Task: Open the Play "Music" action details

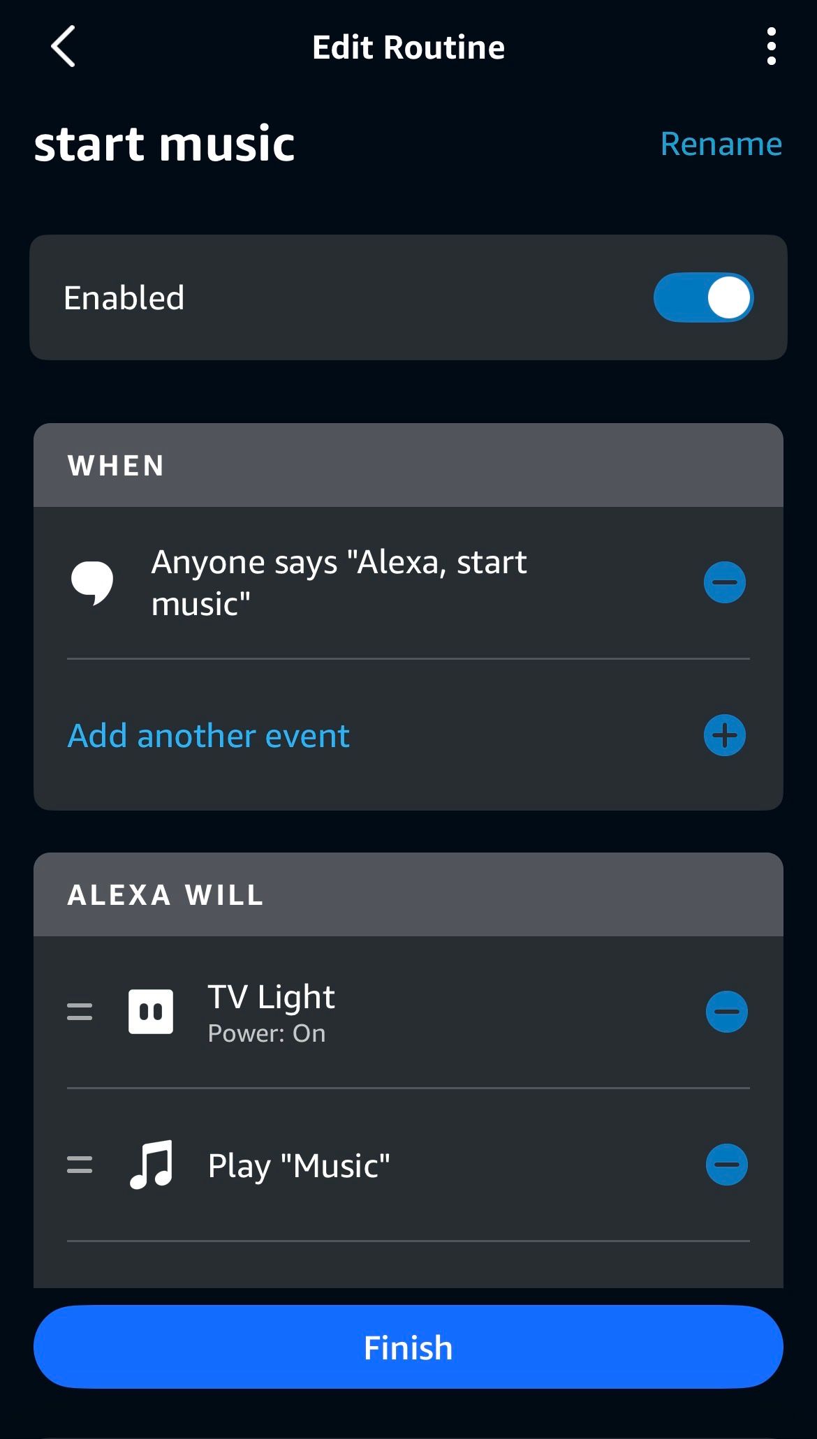Action: point(299,1165)
